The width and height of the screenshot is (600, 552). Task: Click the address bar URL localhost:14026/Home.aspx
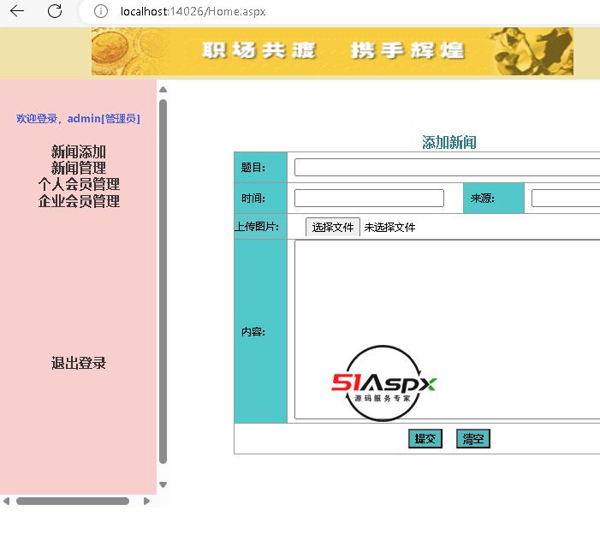click(193, 11)
